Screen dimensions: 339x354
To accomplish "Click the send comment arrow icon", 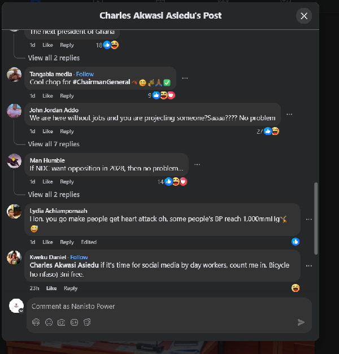I will [x=301, y=322].
